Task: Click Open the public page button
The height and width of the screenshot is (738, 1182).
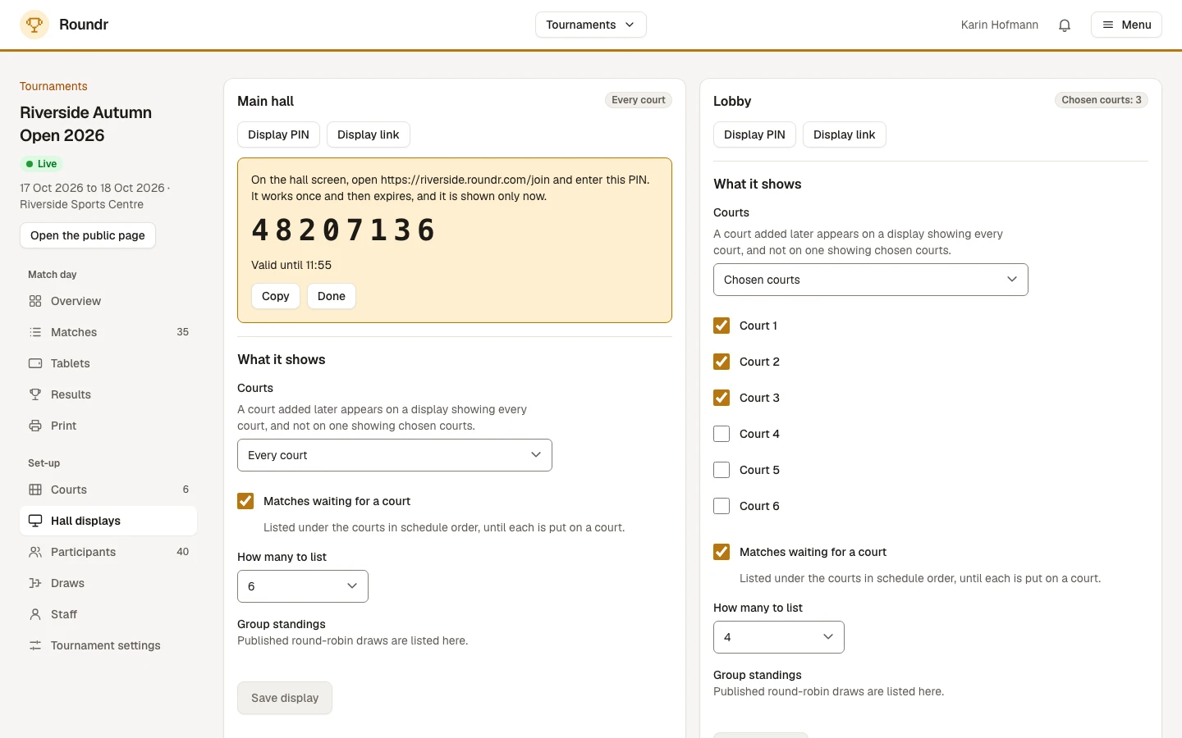Action: click(x=88, y=235)
